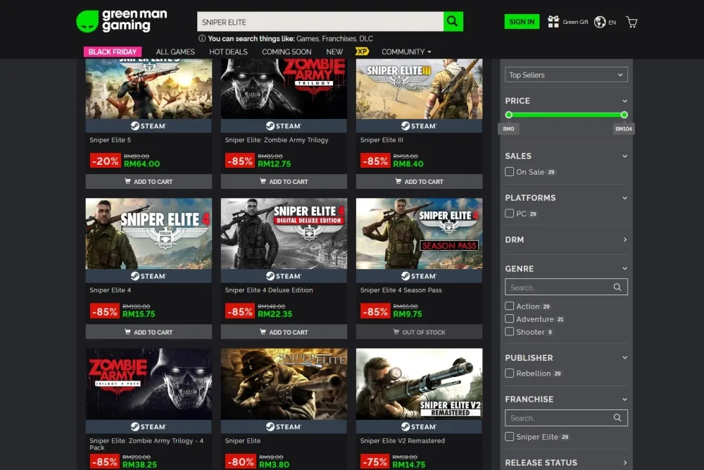
Task: Go to All Games
Action: (175, 51)
